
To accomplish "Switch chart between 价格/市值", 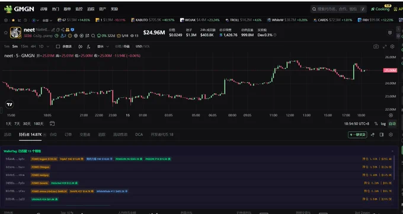I will [122, 47].
